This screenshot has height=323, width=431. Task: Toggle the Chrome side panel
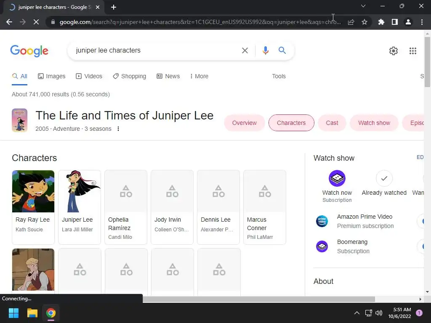coord(395,22)
